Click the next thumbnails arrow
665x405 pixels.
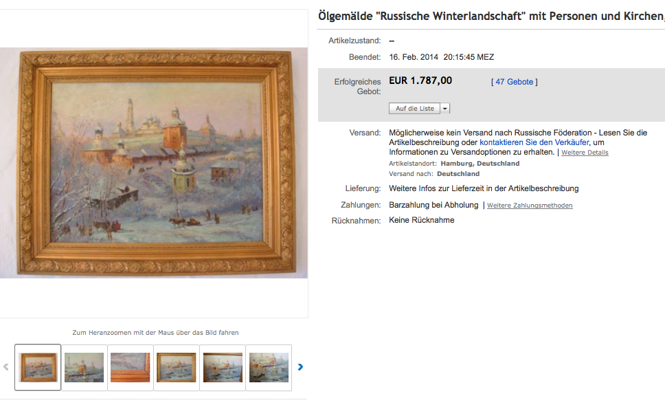coord(300,366)
